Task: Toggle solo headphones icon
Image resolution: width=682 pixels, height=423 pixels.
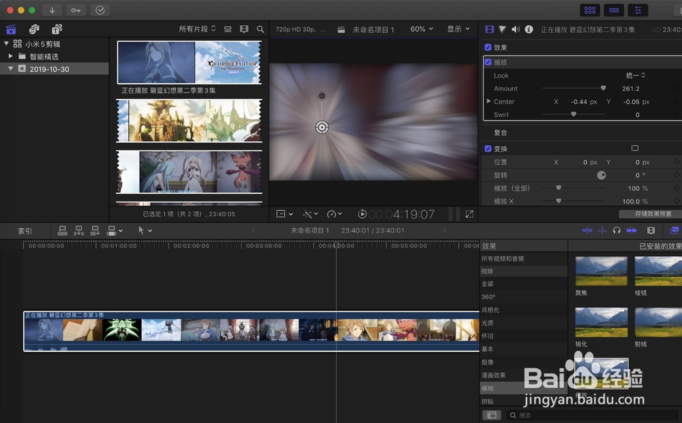Action: pos(617,230)
